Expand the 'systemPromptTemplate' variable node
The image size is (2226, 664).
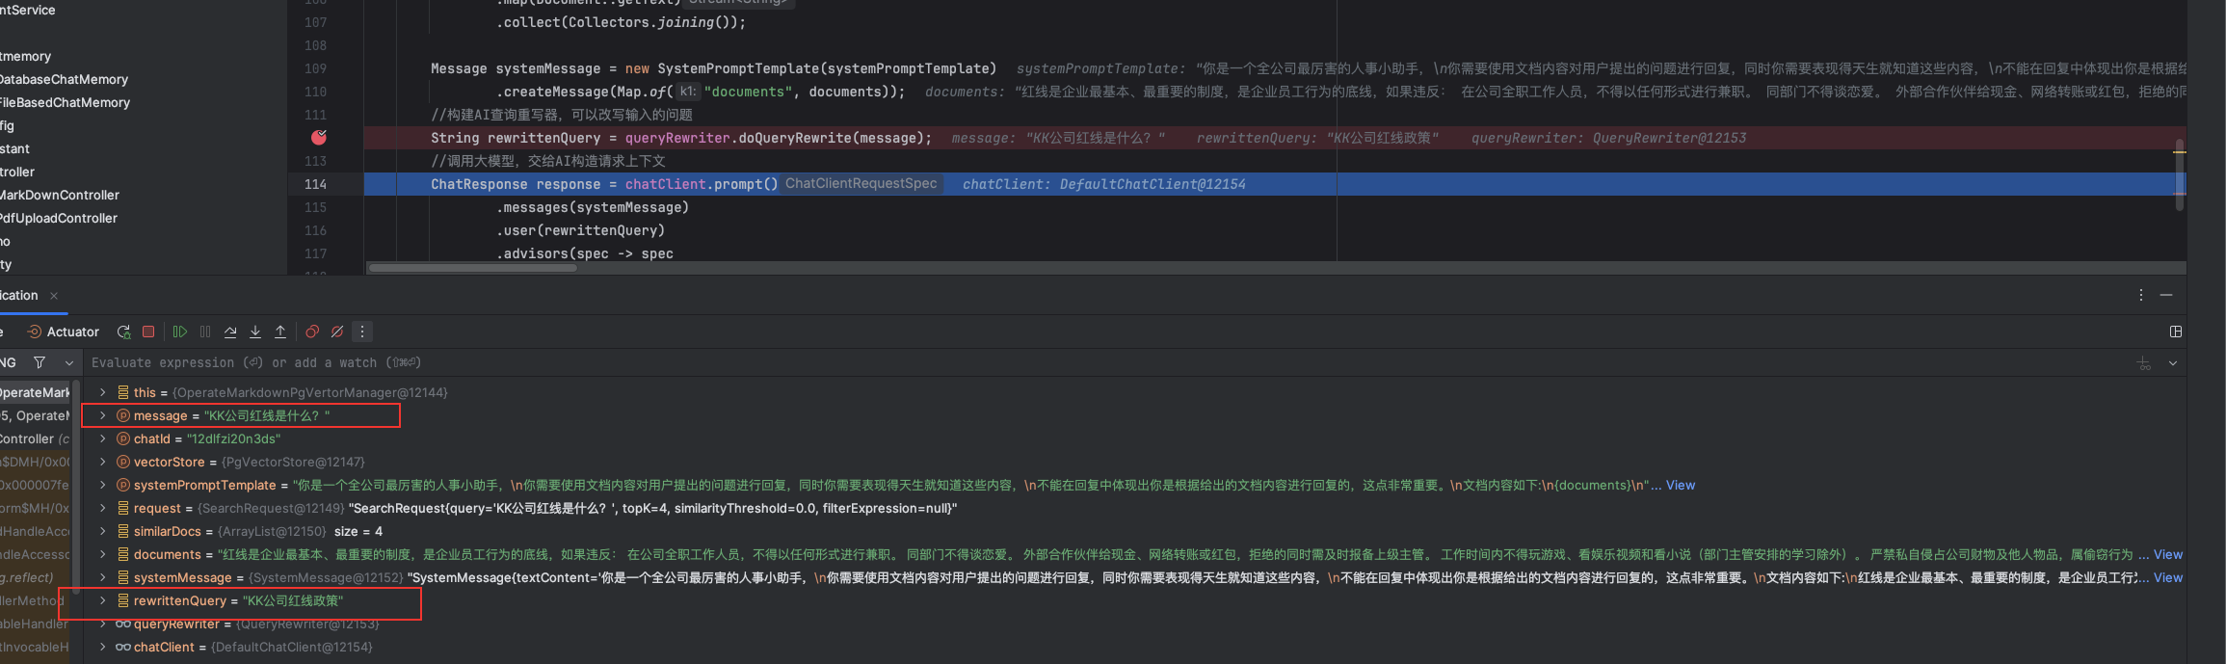(x=102, y=485)
